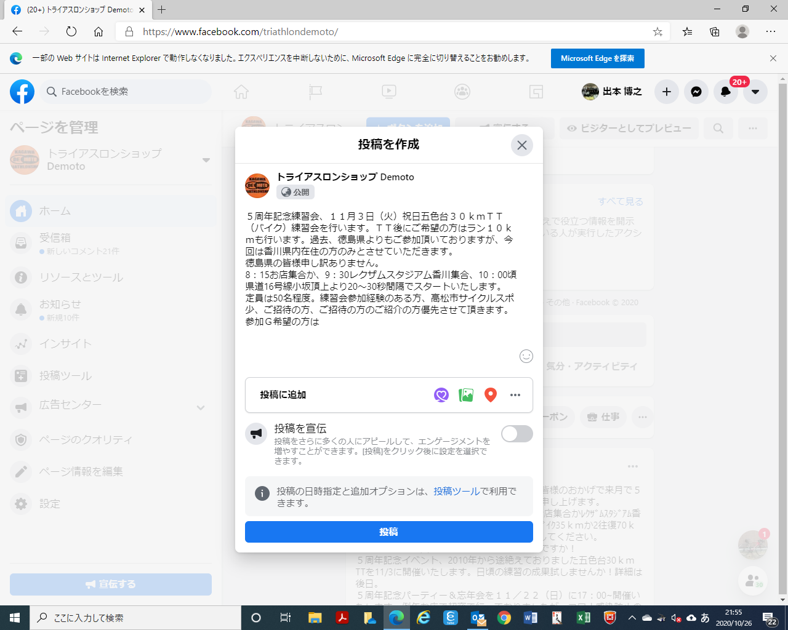This screenshot has height=630, width=788.
Task: Click すべて見る link
Action: coord(621,202)
